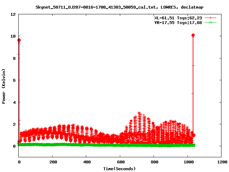Click x-axis tick label 1000
The width and height of the screenshot is (229, 172).
coord(189,162)
